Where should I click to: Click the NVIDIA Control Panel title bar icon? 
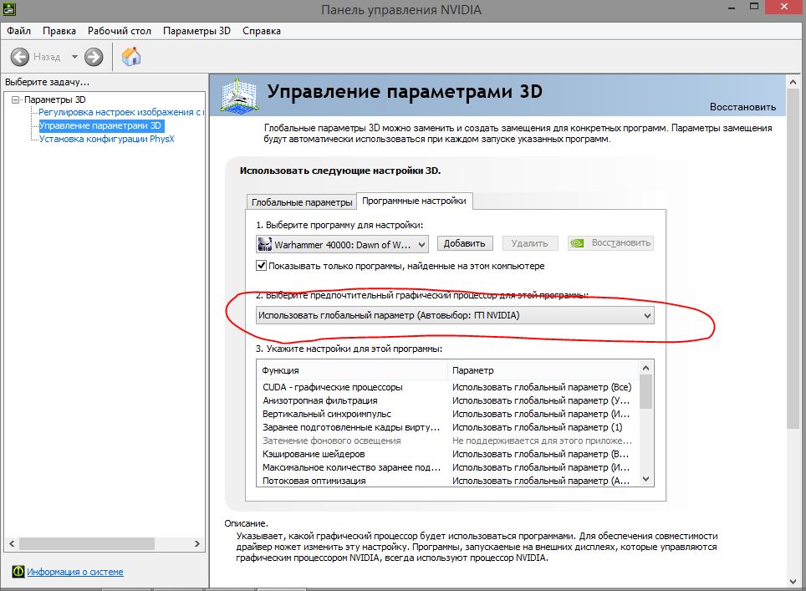click(x=8, y=8)
